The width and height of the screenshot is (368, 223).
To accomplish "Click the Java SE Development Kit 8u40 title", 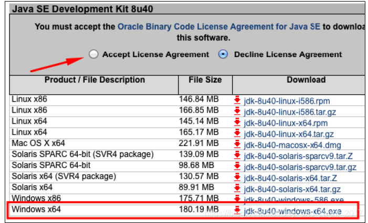I will (x=82, y=9).
